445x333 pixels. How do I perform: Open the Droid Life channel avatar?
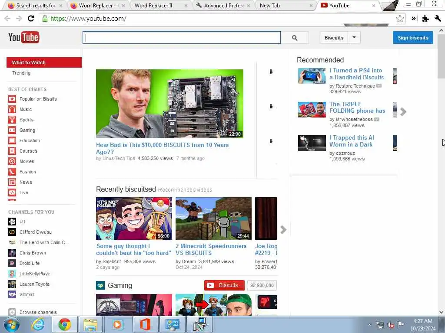click(x=12, y=263)
